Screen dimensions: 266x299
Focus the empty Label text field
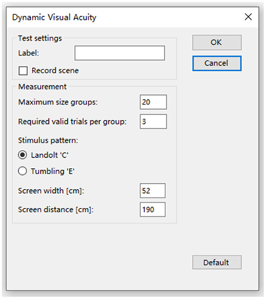(x=120, y=53)
